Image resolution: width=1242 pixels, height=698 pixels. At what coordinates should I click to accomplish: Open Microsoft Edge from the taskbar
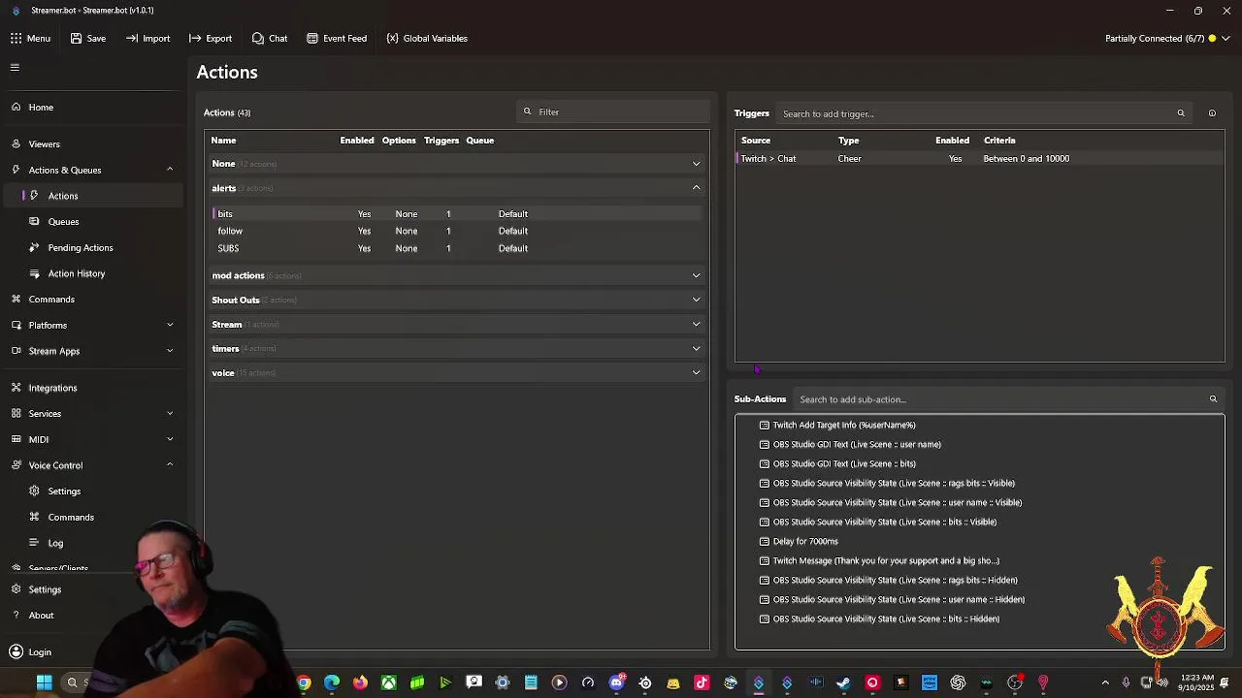pyautogui.click(x=332, y=682)
